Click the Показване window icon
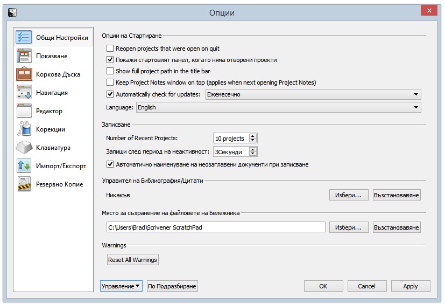The height and width of the screenshot is (304, 445). 25,56
